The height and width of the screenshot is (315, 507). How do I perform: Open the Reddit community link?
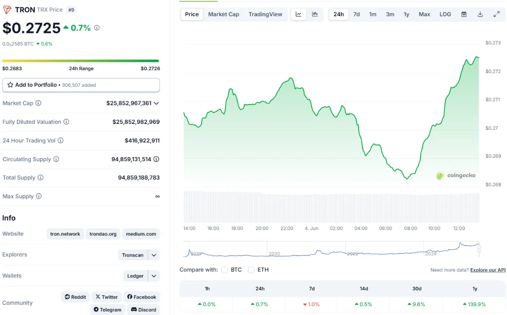(x=75, y=297)
